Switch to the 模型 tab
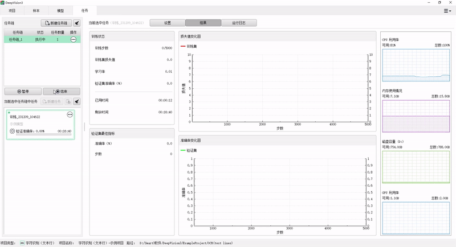The width and height of the screenshot is (456, 247). pyautogui.click(x=60, y=11)
